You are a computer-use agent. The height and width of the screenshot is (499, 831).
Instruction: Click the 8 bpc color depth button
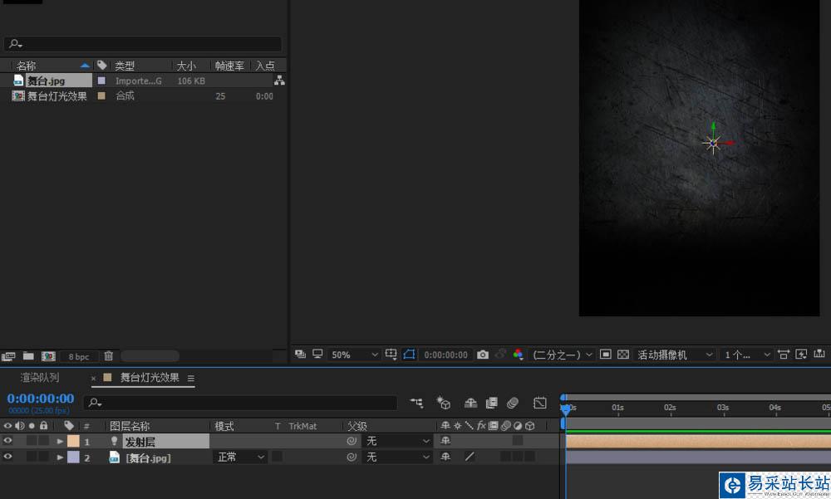tap(79, 356)
